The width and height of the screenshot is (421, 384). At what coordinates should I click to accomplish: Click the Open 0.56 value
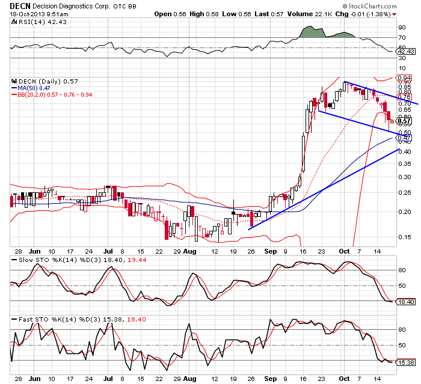tap(170, 14)
